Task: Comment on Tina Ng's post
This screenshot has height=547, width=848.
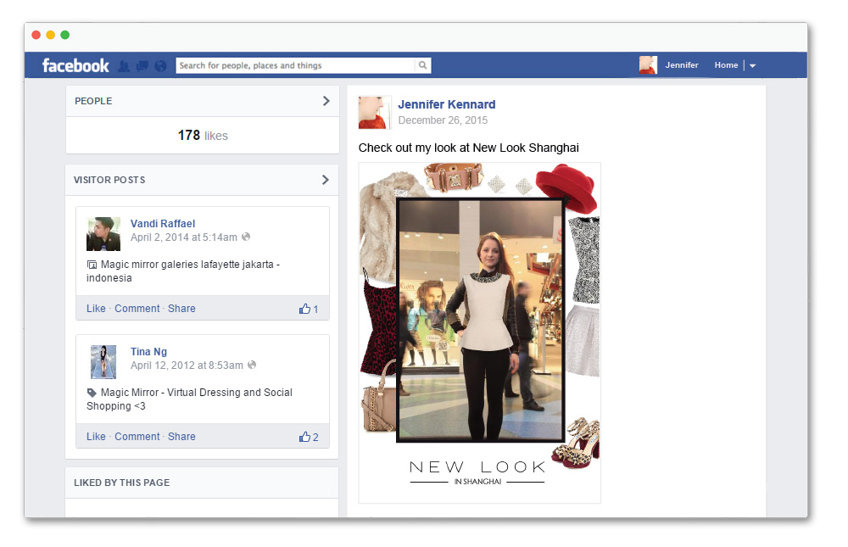Action: [x=137, y=437]
